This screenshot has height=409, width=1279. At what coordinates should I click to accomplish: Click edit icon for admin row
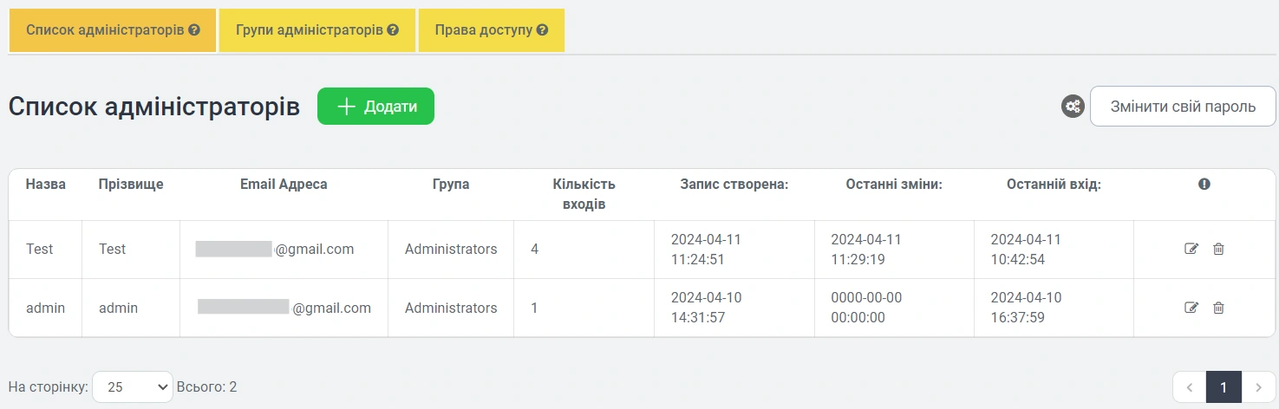1191,308
